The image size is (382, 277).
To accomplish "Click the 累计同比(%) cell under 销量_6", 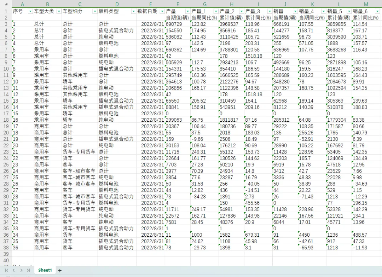I will (x=366, y=18).
